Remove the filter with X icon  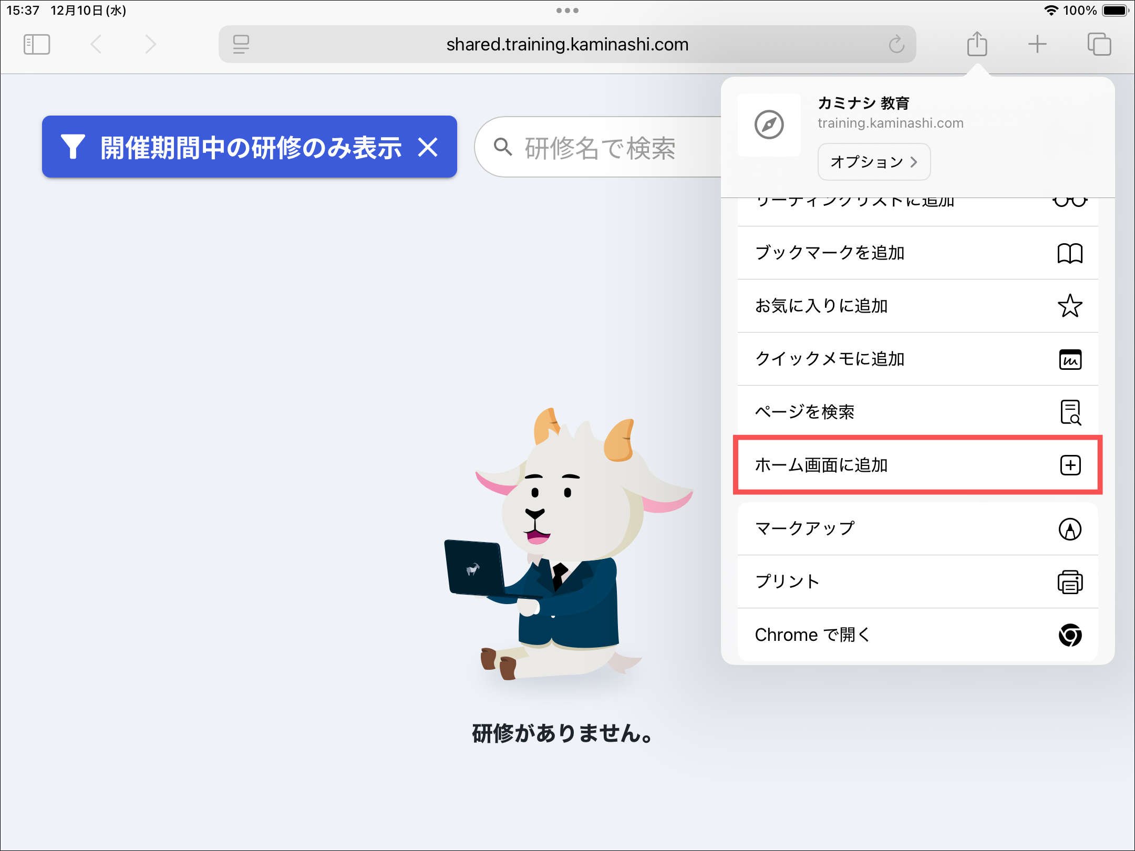click(x=428, y=148)
